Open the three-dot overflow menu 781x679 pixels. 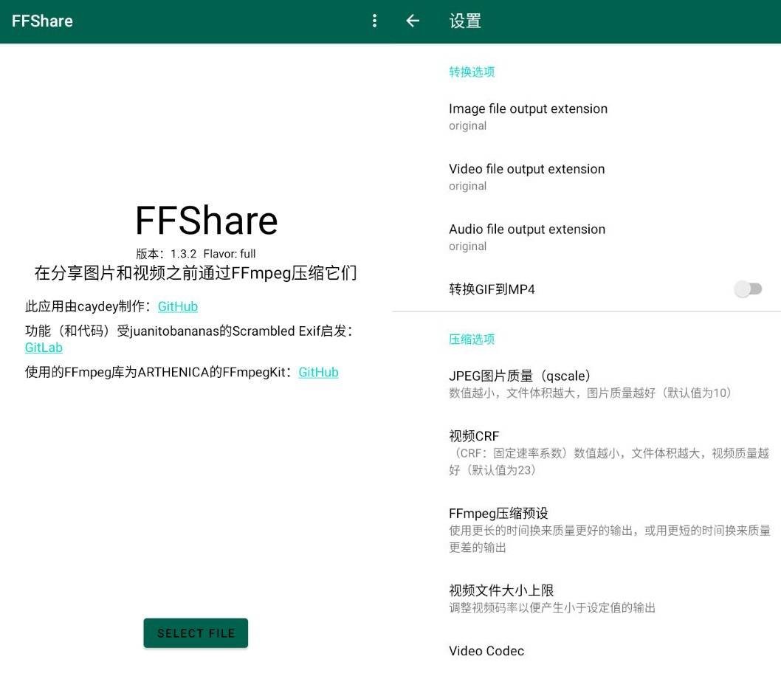374,21
